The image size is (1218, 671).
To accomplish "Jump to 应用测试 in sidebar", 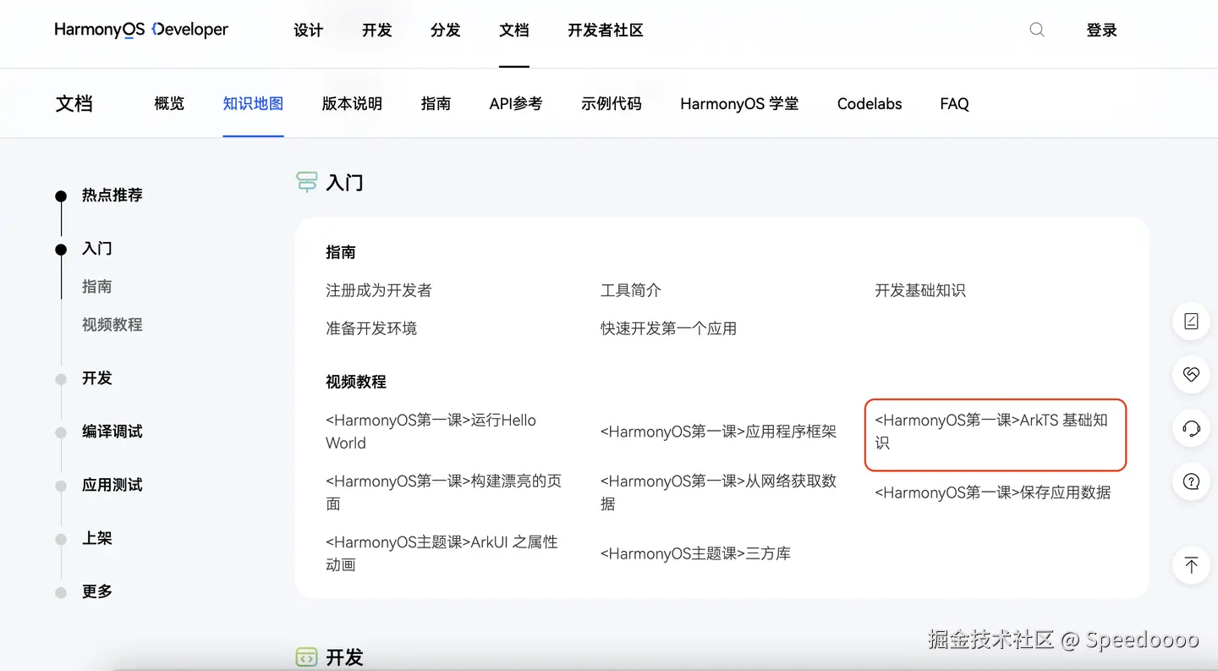I will pos(112,485).
